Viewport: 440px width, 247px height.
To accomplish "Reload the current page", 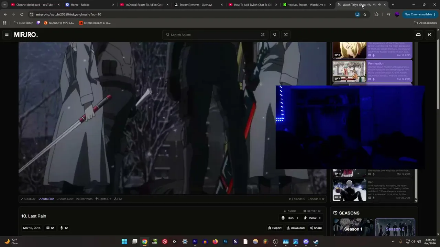I will tap(22, 14).
